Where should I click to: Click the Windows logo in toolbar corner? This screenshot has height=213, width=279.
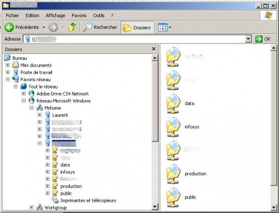coord(268,16)
